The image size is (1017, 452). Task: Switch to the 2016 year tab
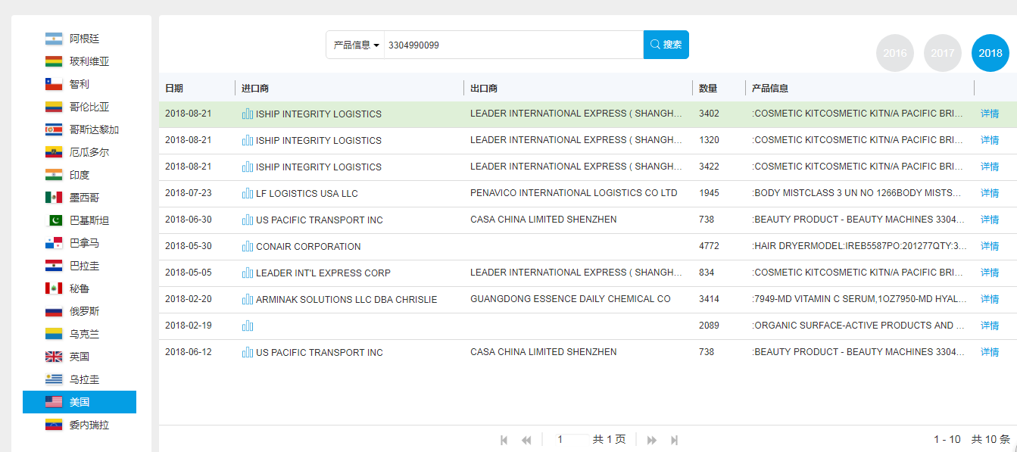click(895, 53)
